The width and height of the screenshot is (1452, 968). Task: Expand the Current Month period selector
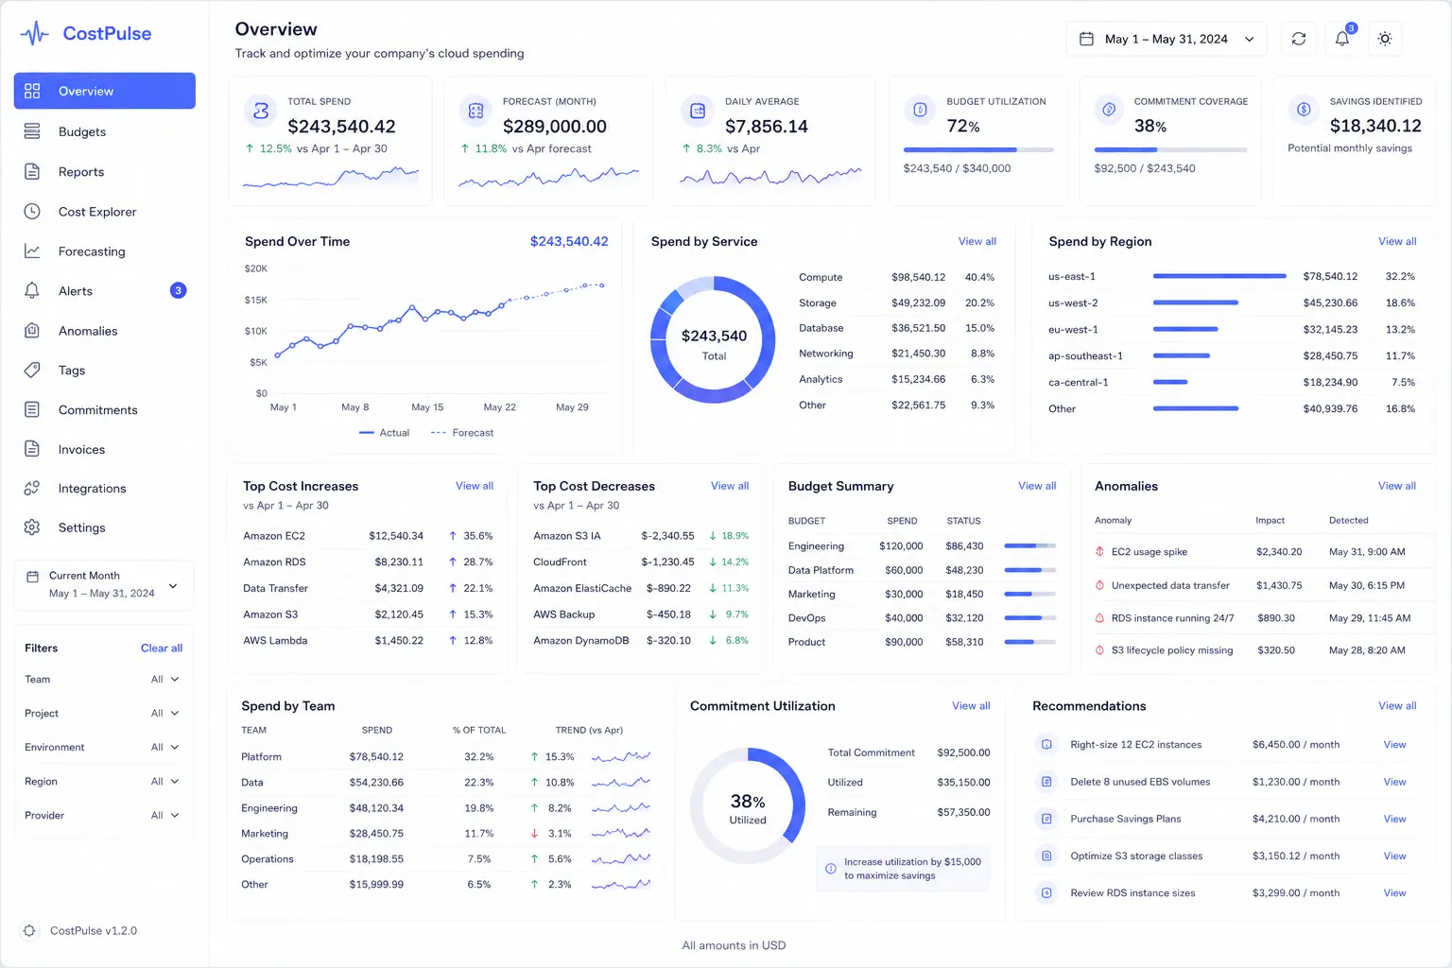click(104, 584)
